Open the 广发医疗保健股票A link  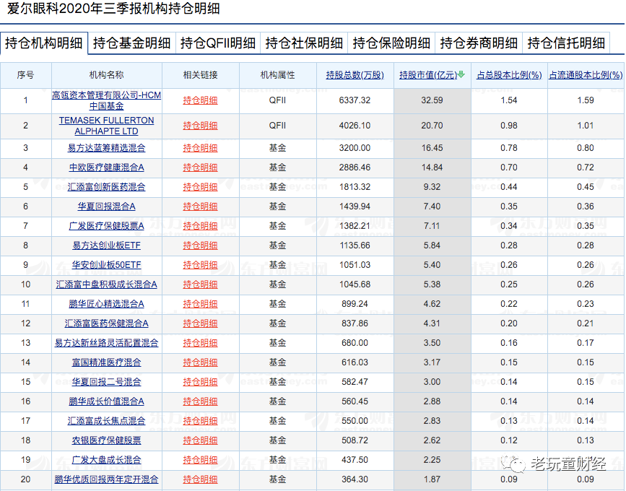(x=107, y=226)
